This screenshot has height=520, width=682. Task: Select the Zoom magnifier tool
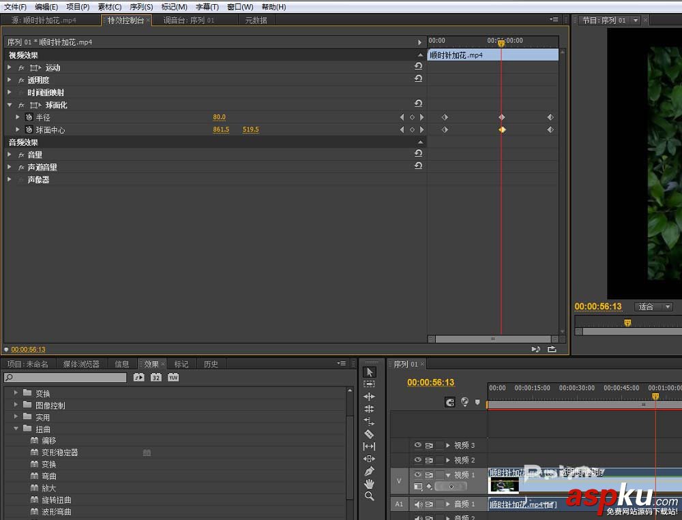click(x=369, y=496)
